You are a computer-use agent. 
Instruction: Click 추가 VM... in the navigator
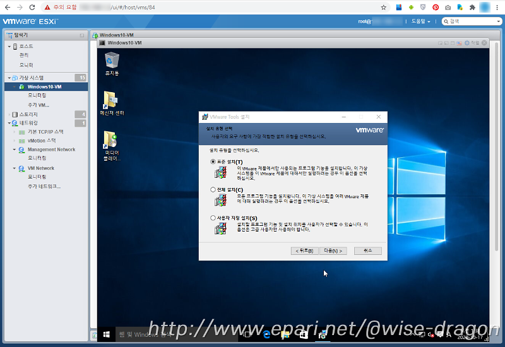click(39, 105)
